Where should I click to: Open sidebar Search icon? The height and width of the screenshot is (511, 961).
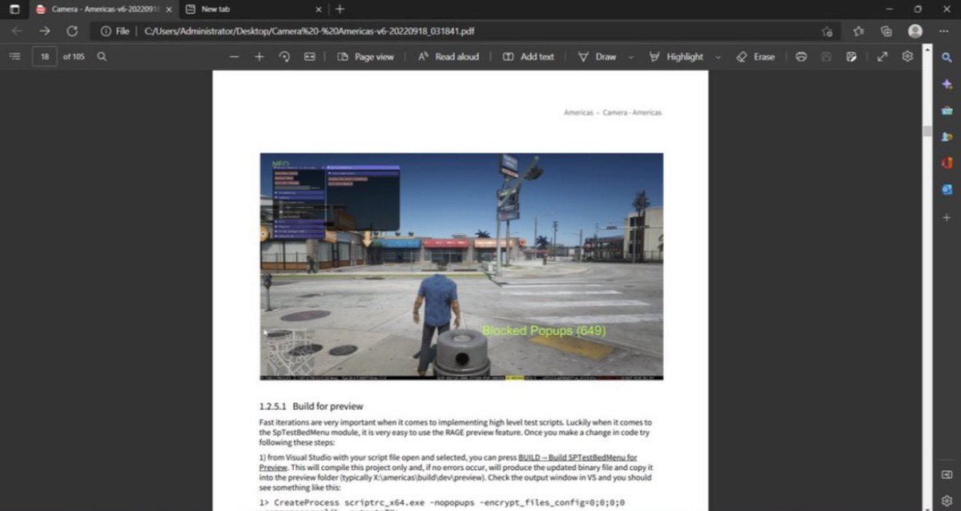(x=947, y=58)
